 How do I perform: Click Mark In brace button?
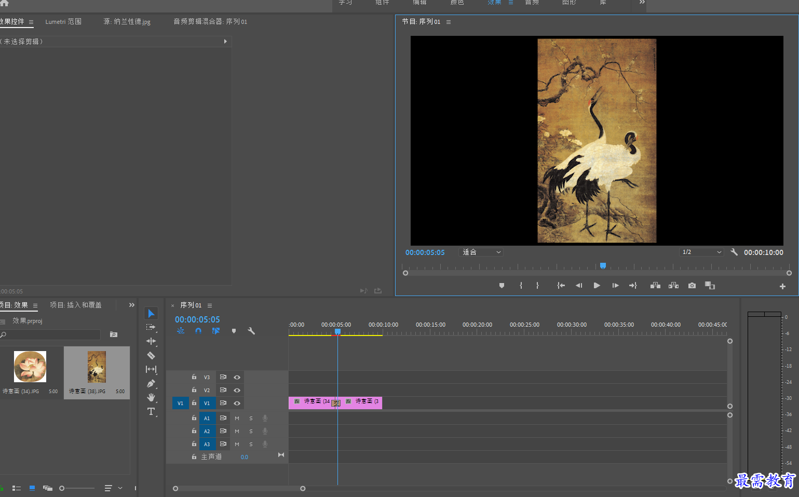click(x=521, y=286)
